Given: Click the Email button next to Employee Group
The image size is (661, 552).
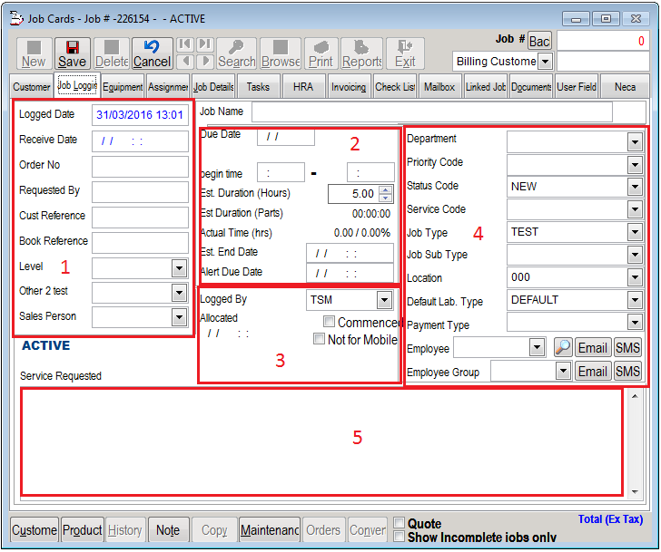Looking at the screenshot, I should point(593,371).
